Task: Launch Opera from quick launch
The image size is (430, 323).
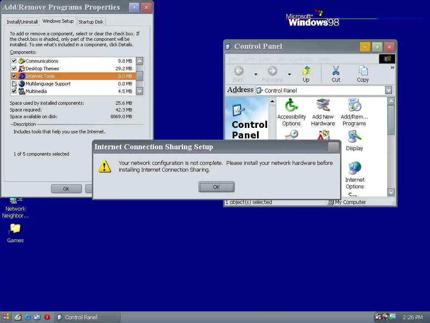Action: [47, 317]
